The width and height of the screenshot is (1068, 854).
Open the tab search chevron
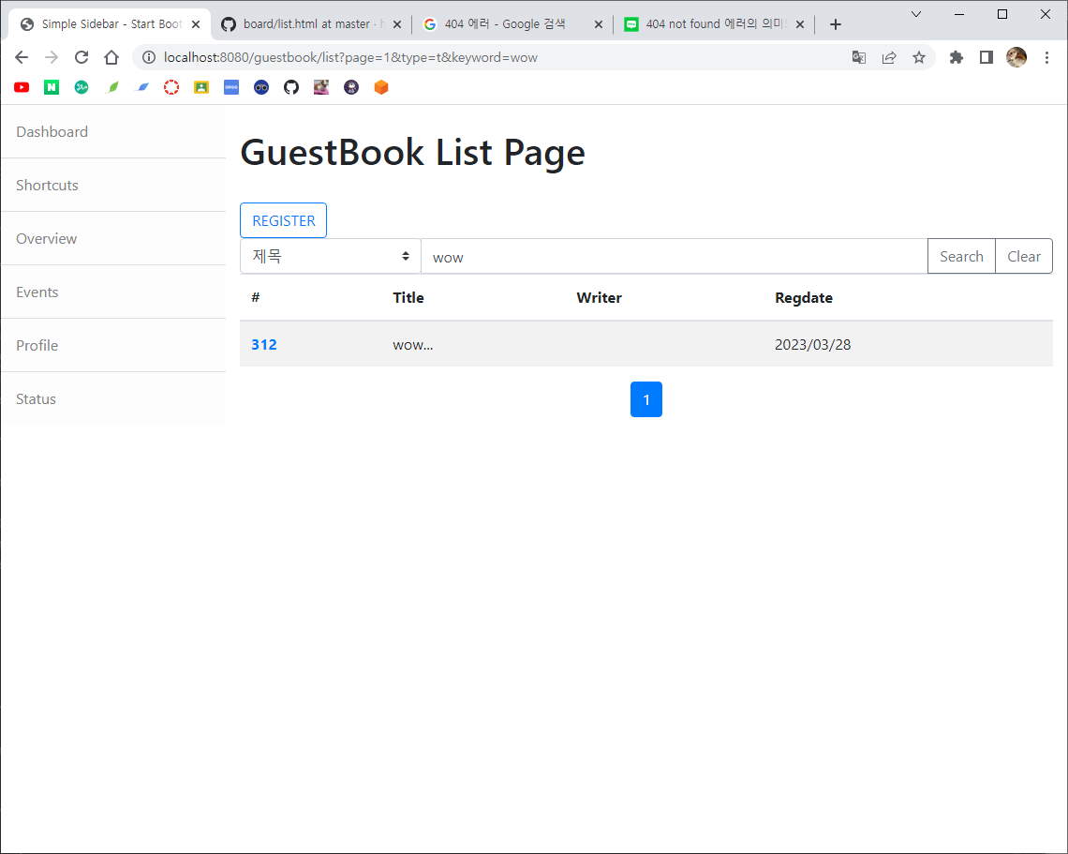pos(916,14)
